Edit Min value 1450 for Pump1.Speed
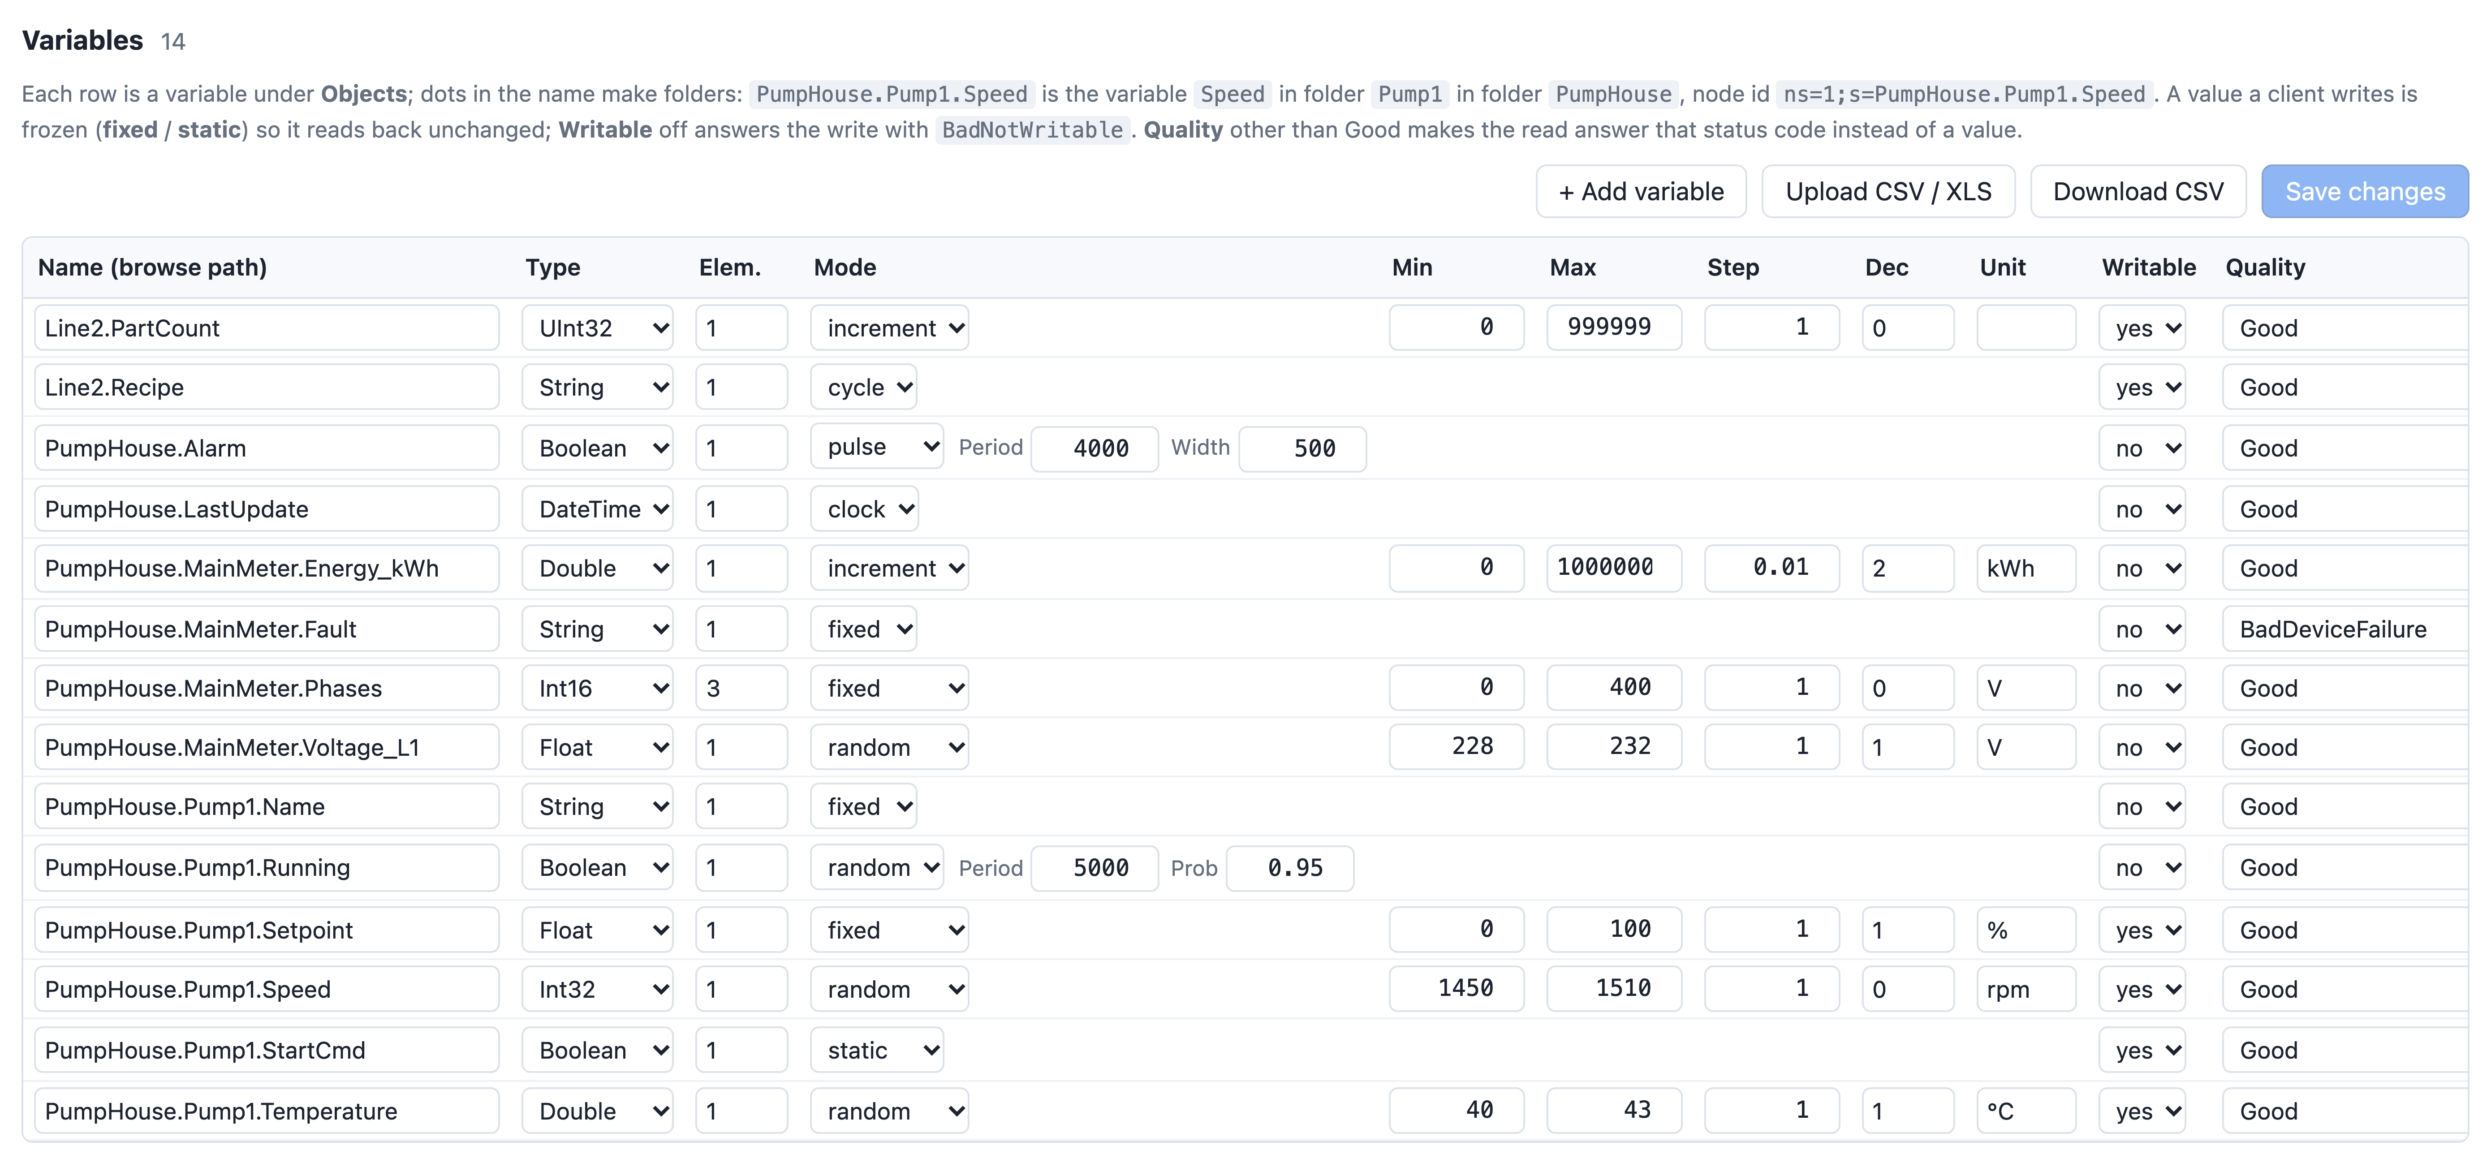The image size is (2491, 1163). point(1457,989)
